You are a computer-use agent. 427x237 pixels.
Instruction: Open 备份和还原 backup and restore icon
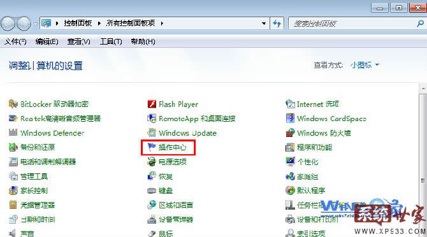13,147
